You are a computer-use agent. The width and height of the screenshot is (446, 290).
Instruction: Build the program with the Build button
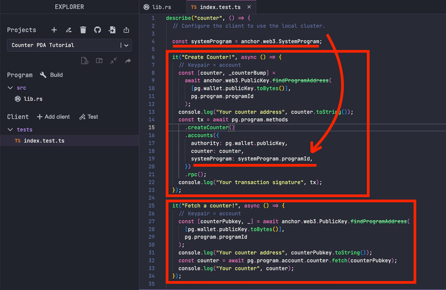pos(51,75)
